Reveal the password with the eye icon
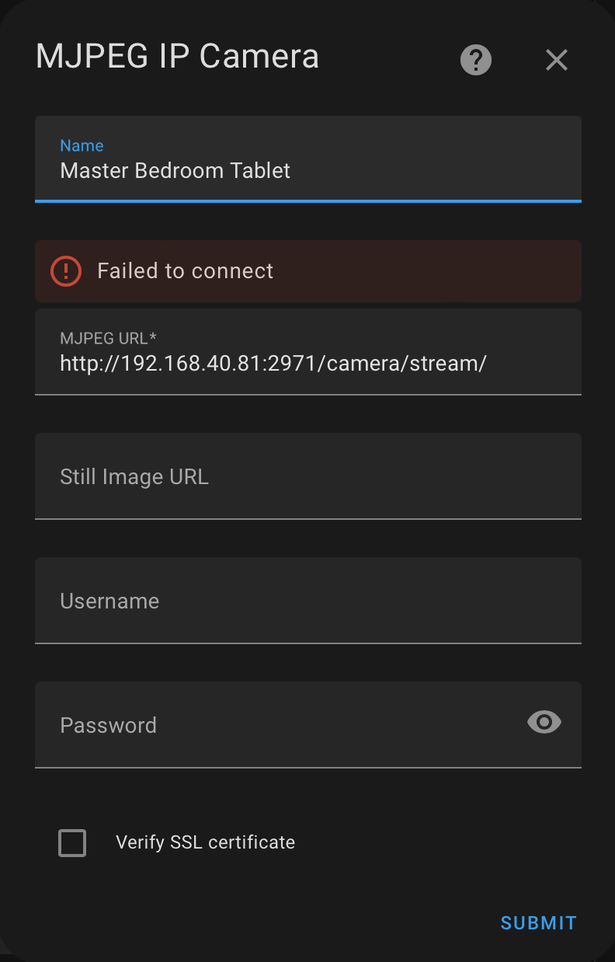615x962 pixels. pyautogui.click(x=544, y=723)
